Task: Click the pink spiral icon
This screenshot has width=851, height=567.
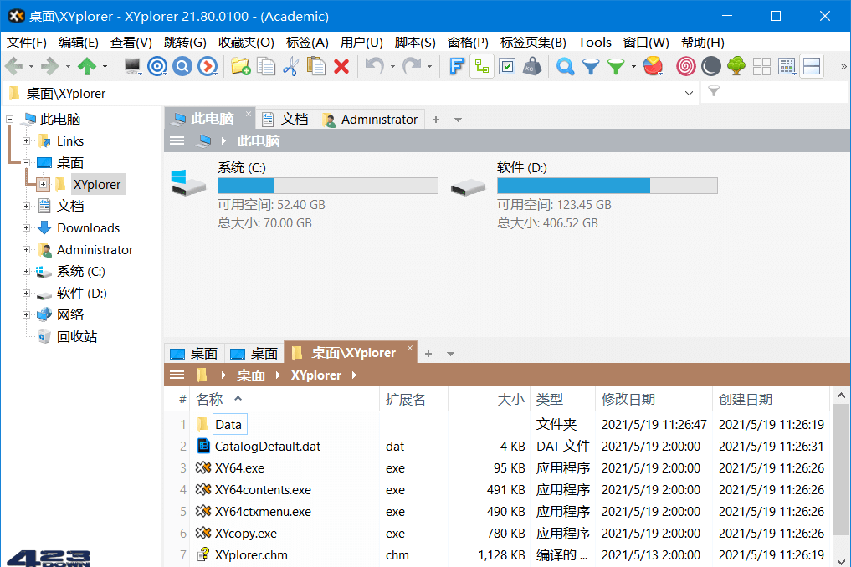Action: click(x=685, y=67)
